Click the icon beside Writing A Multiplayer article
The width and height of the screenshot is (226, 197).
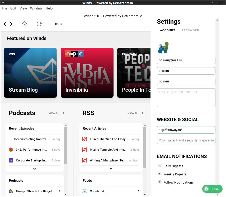pyautogui.click(x=84, y=160)
